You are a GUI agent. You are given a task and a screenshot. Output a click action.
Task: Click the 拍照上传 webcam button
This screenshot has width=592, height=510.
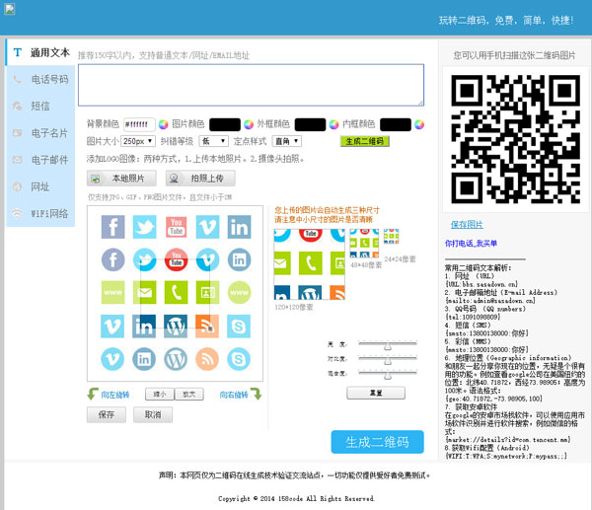coord(200,179)
